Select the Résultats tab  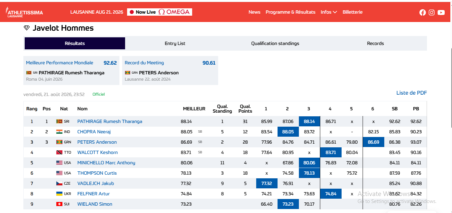pyautogui.click(x=75, y=43)
